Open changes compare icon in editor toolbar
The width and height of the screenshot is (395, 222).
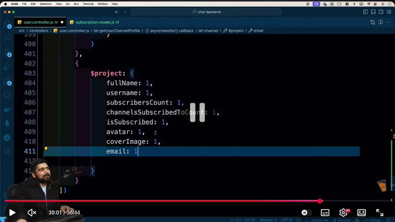click(372, 23)
